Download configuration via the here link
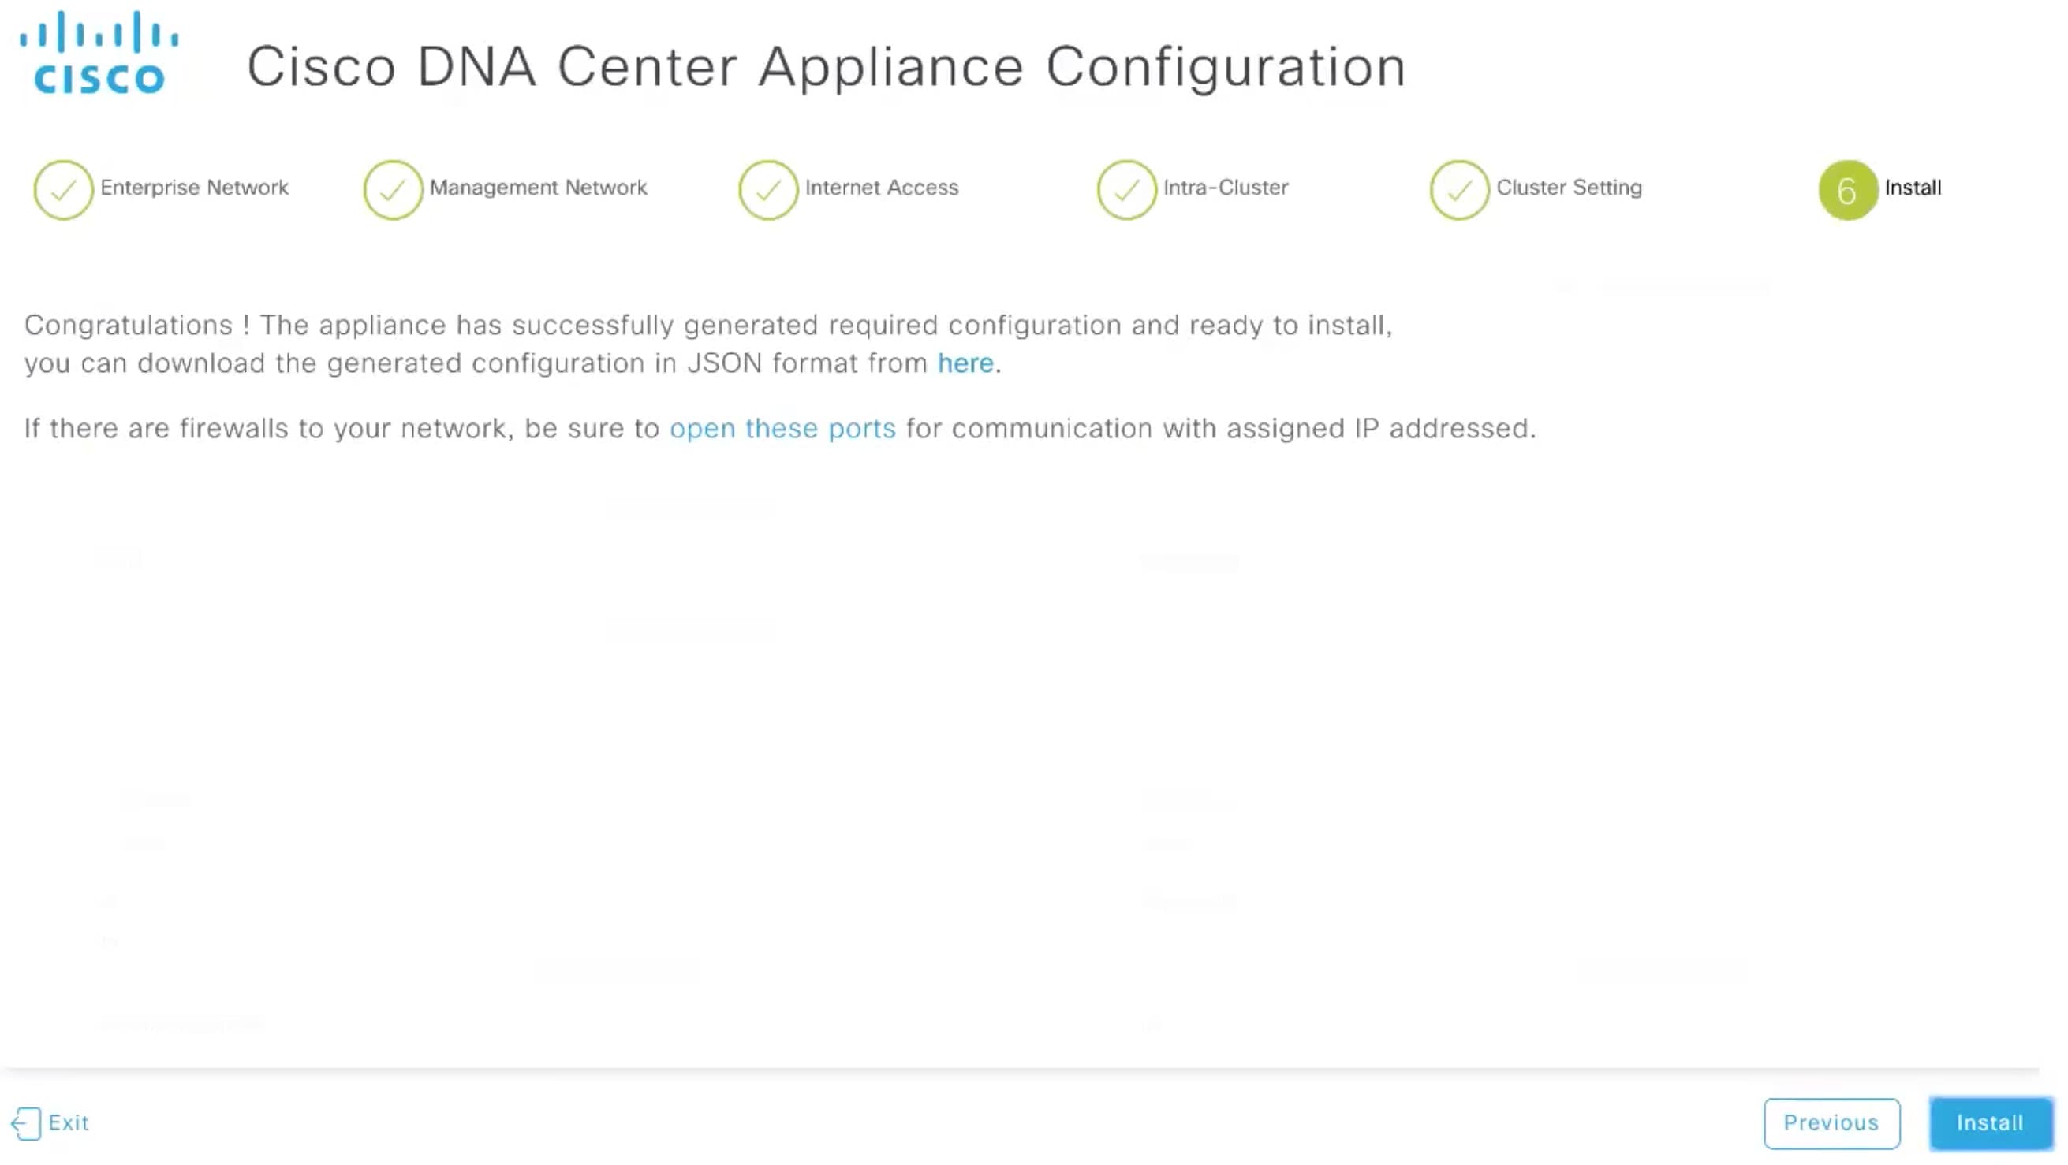2068x1165 pixels. 965,363
